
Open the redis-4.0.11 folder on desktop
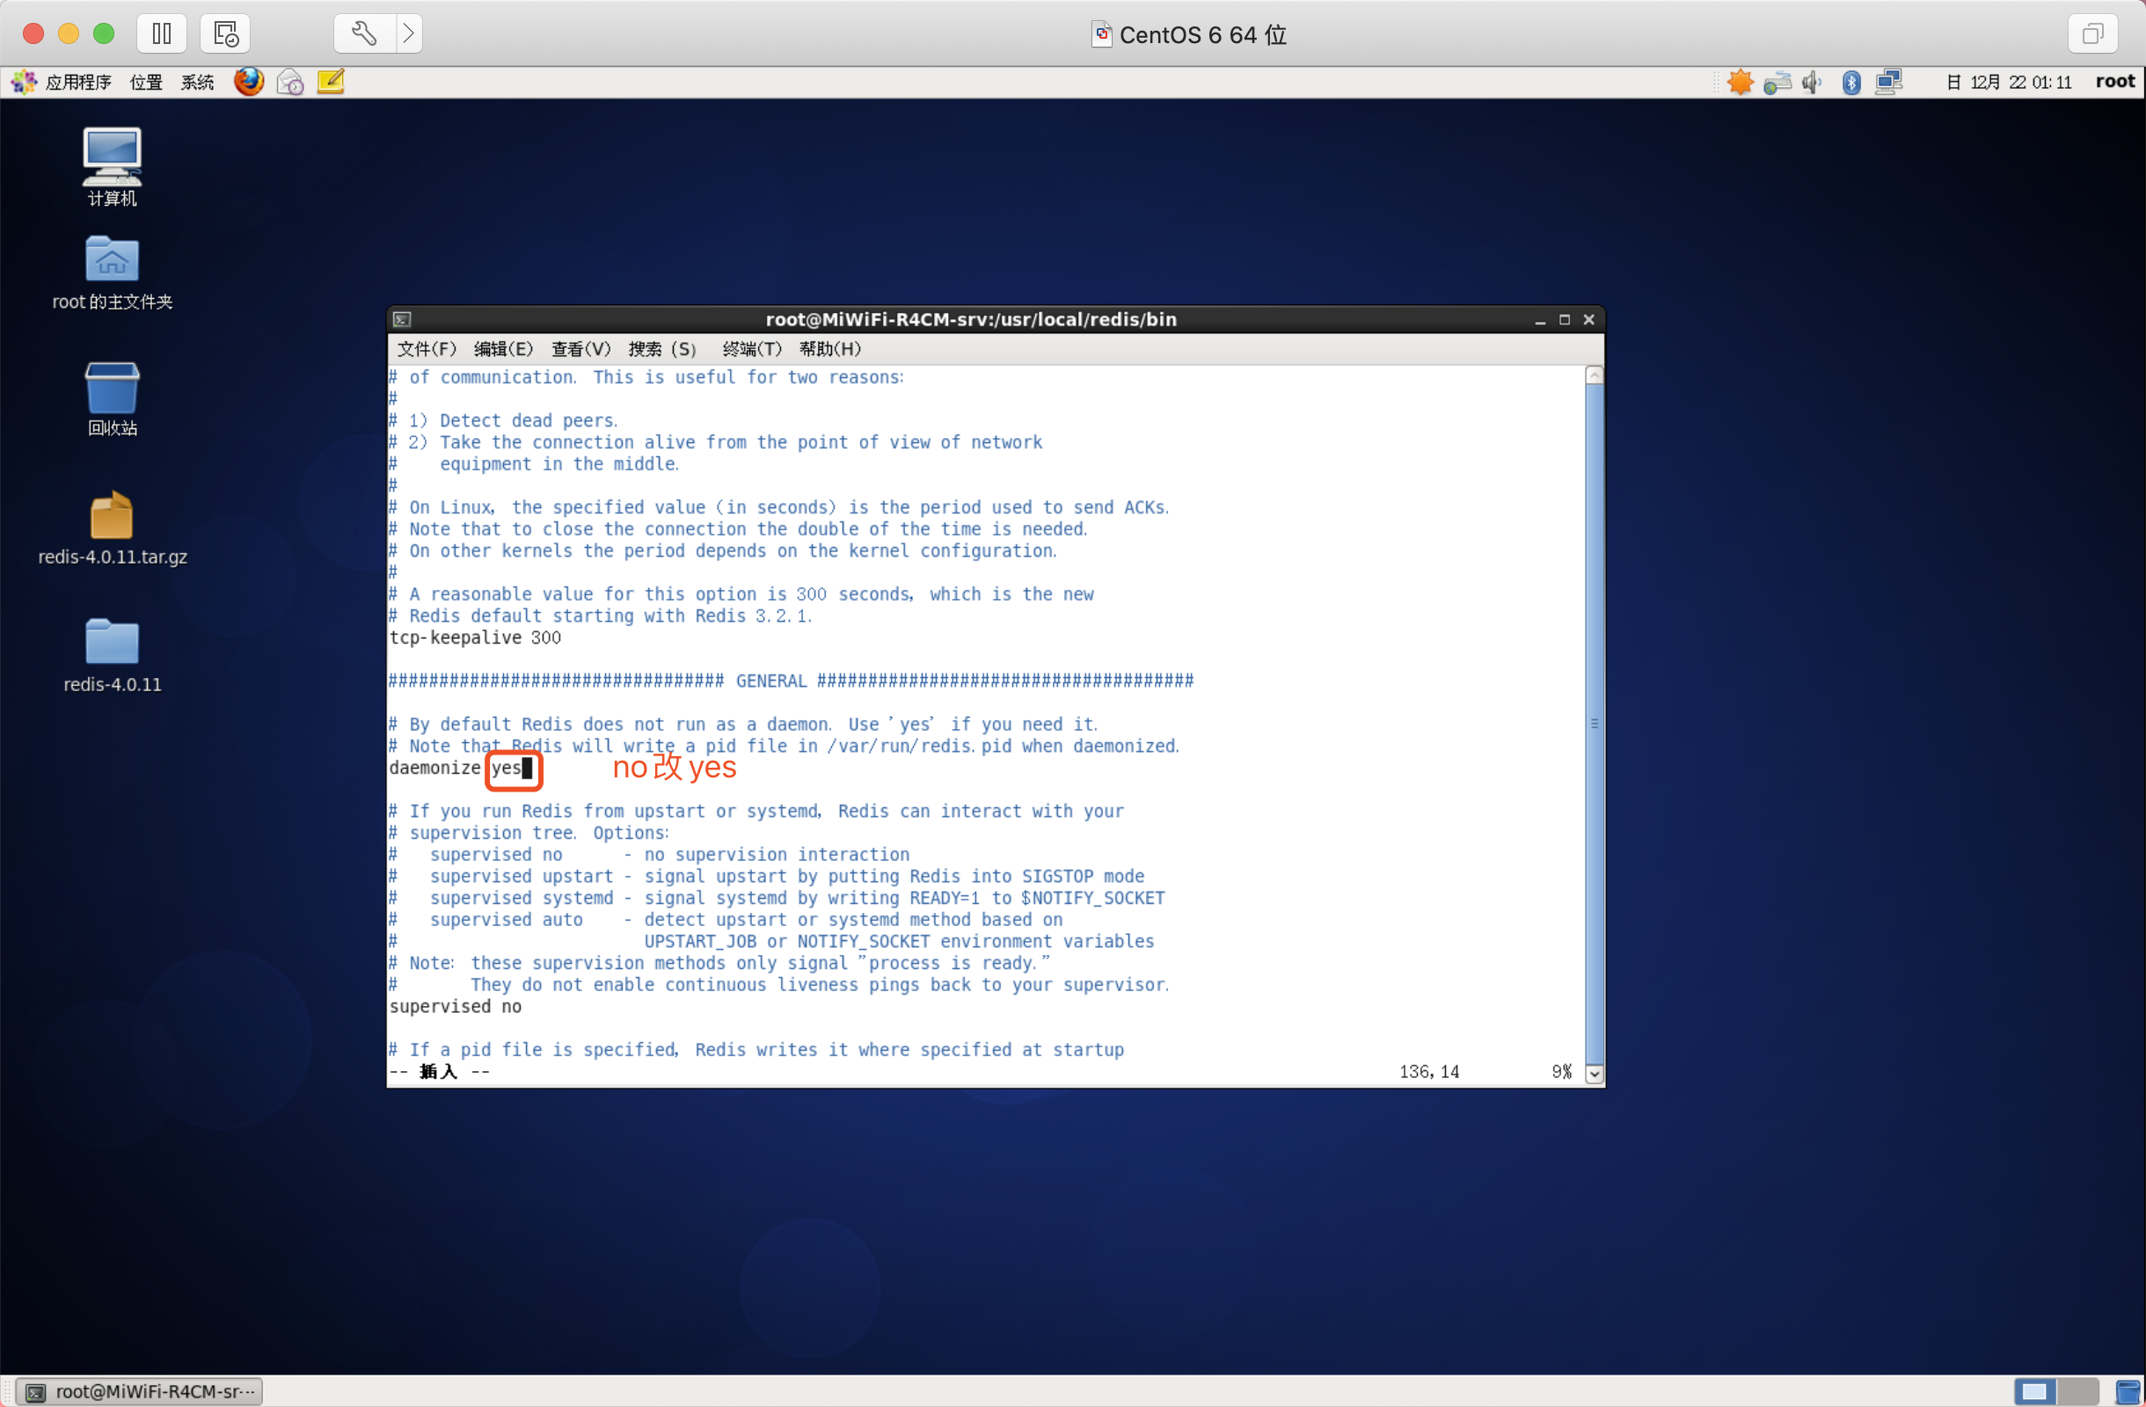click(112, 643)
